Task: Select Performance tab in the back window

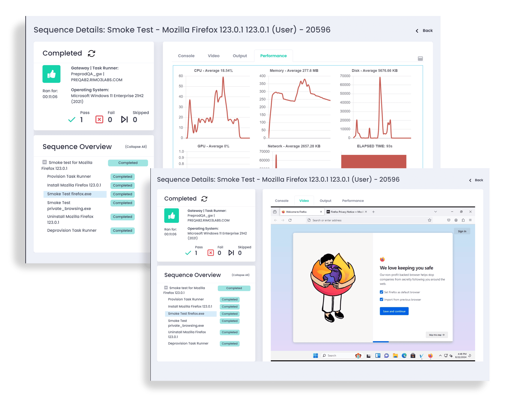Action: [273, 56]
